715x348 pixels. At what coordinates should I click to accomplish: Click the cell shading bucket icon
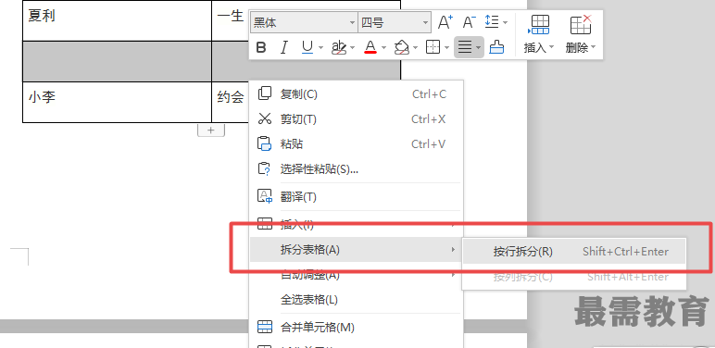(402, 47)
